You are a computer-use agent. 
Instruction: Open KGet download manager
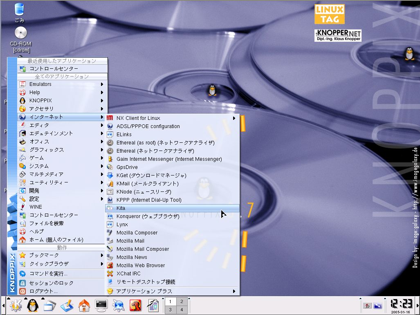click(172, 175)
